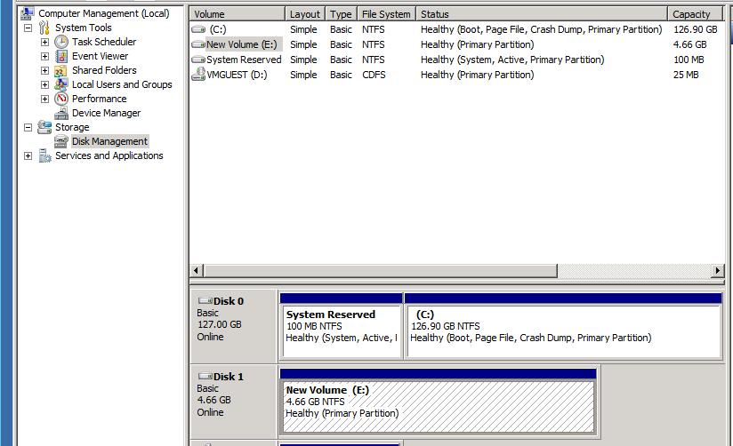The width and height of the screenshot is (733, 446).
Task: Click the Disk 0 drive icon
Action: coord(205,301)
